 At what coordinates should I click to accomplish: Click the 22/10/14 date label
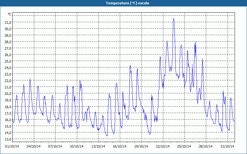click(163, 146)
